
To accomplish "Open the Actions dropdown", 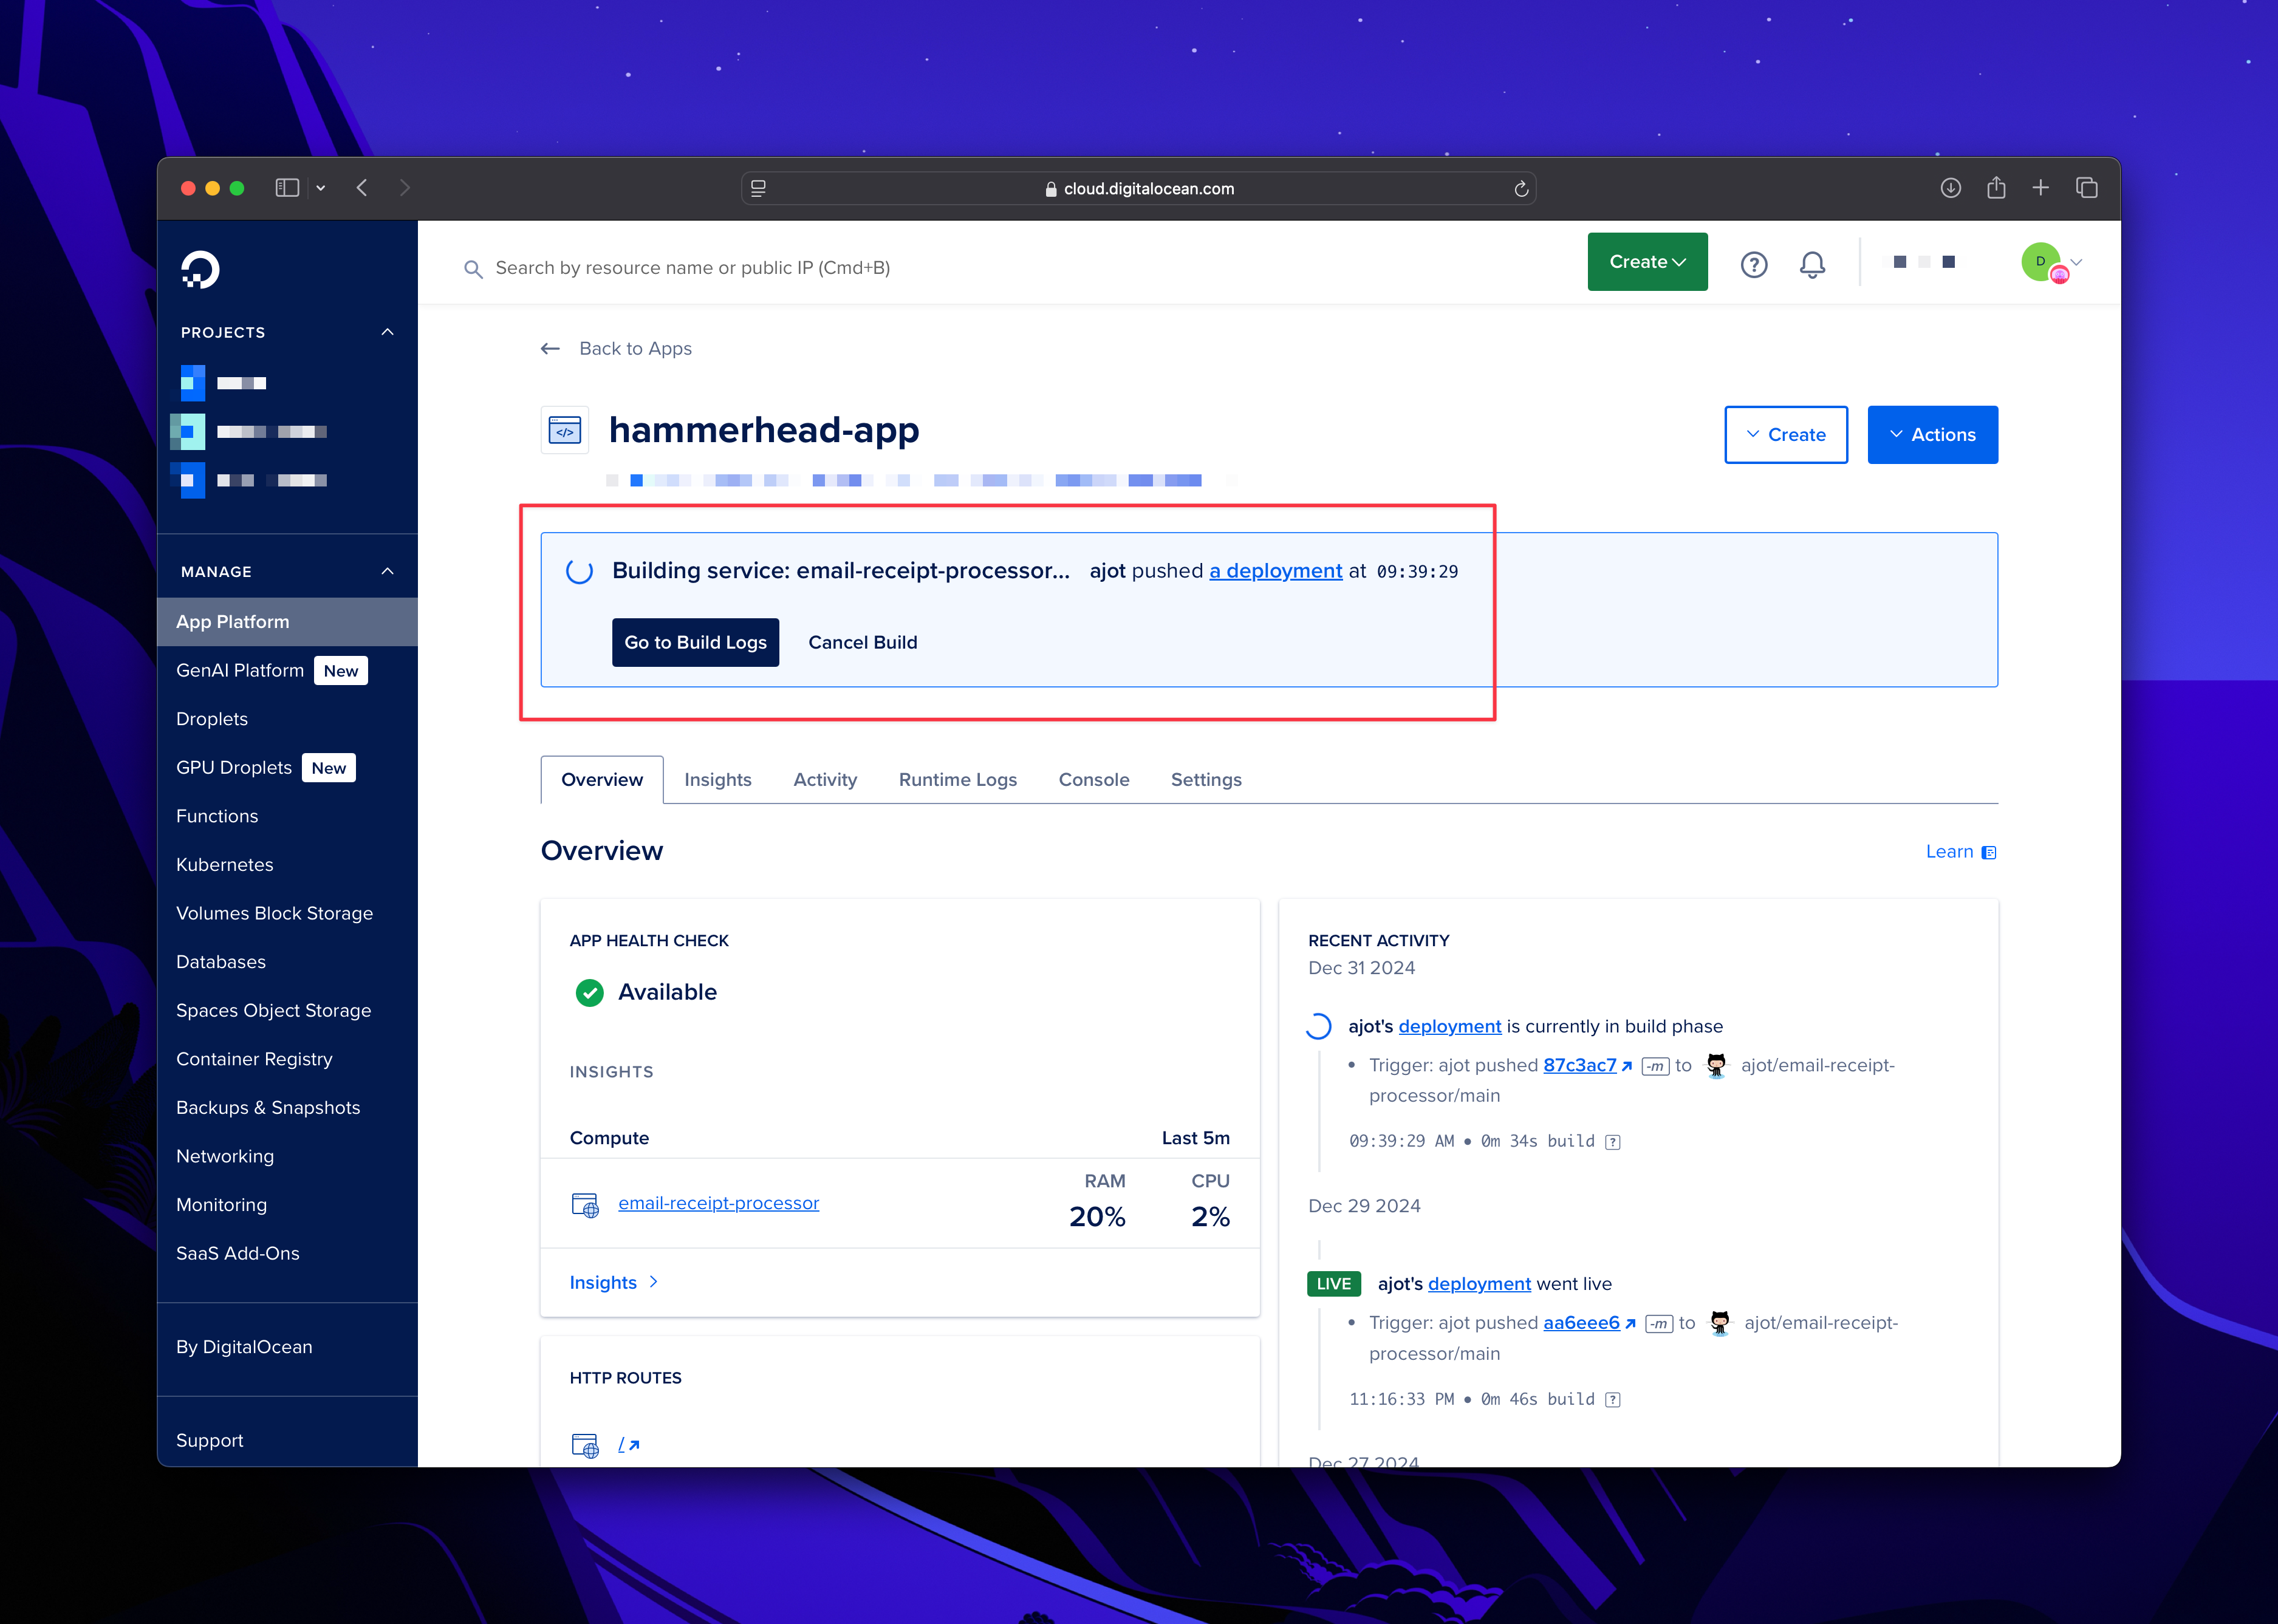I will (x=1932, y=435).
